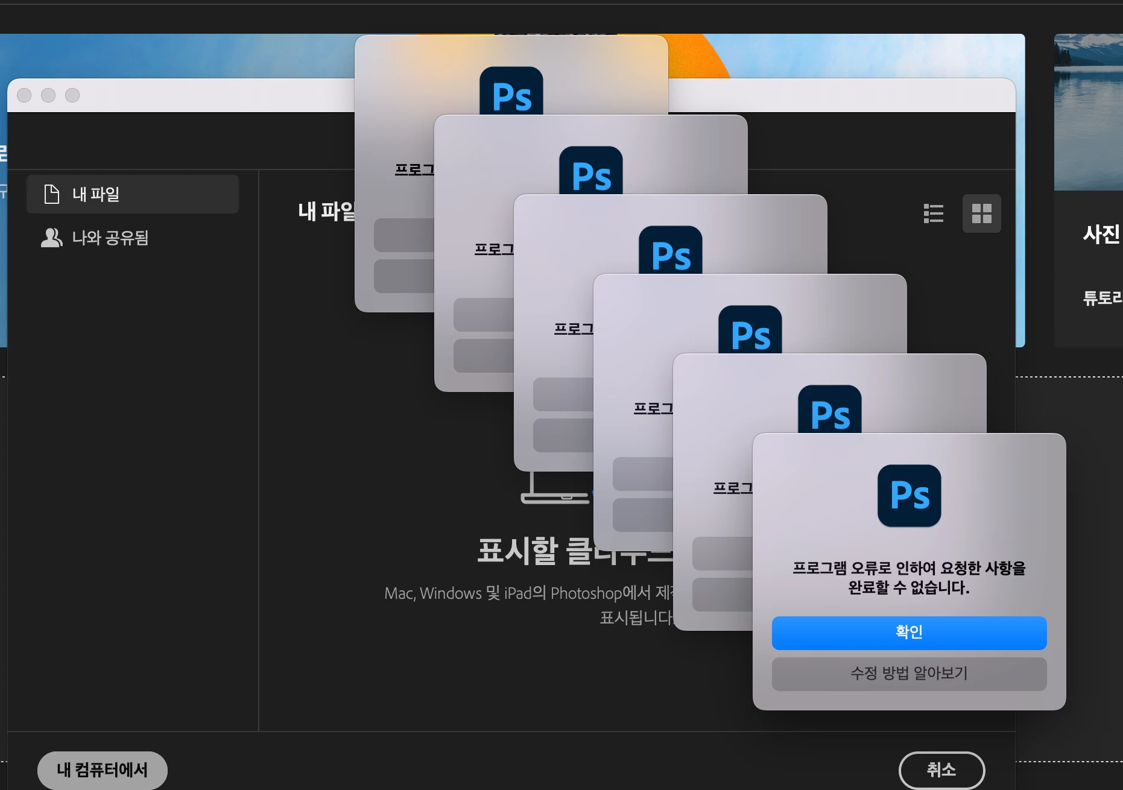Click the 내 컴퓨터에서 button
The width and height of the screenshot is (1123, 790).
103,770
